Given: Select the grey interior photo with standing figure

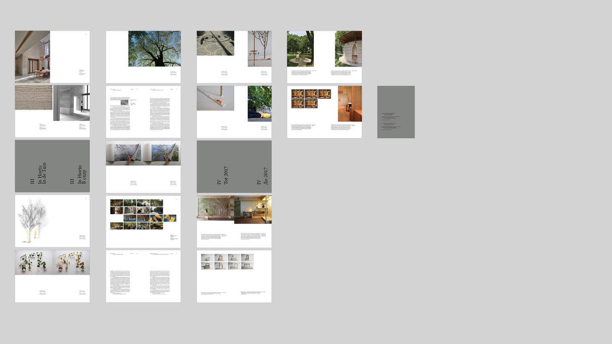Looking at the screenshot, I should [71, 103].
